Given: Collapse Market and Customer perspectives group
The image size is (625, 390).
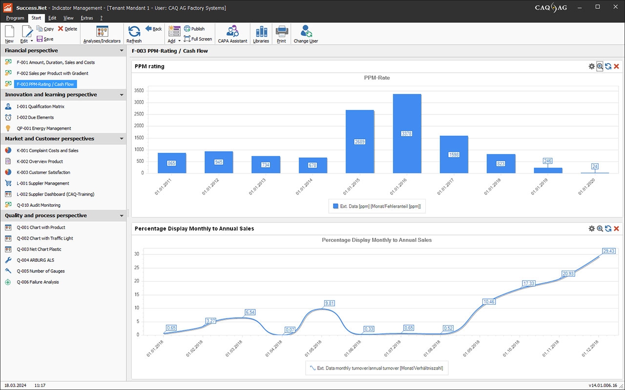Looking at the screenshot, I should click(x=122, y=139).
